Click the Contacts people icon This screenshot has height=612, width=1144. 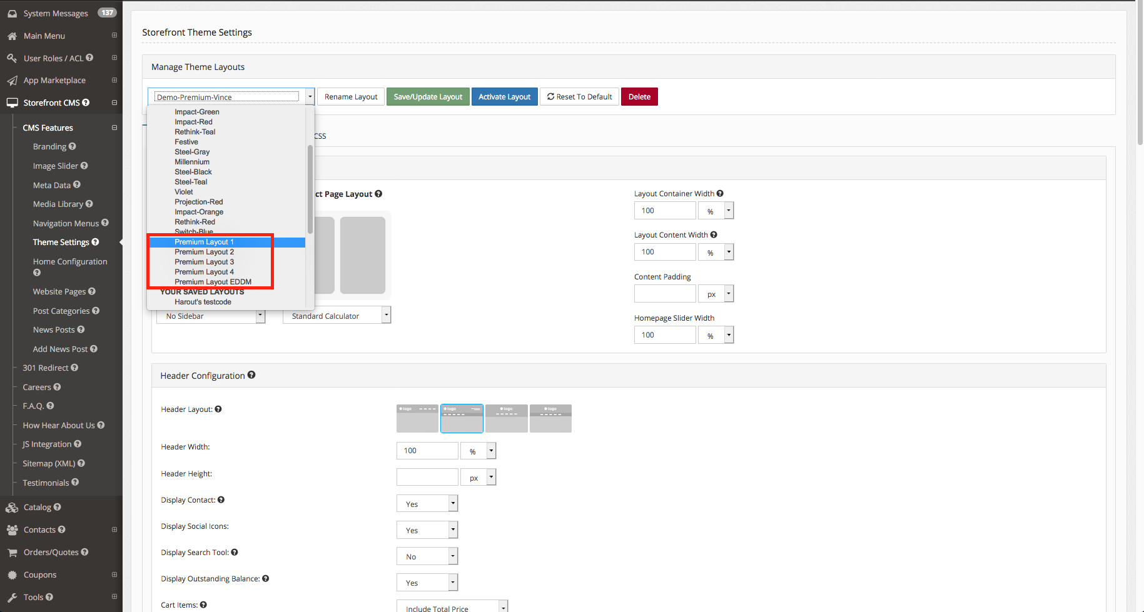click(x=12, y=530)
